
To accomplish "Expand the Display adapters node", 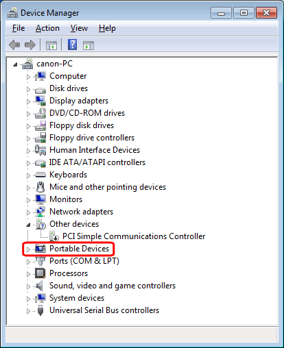I will pos(28,101).
